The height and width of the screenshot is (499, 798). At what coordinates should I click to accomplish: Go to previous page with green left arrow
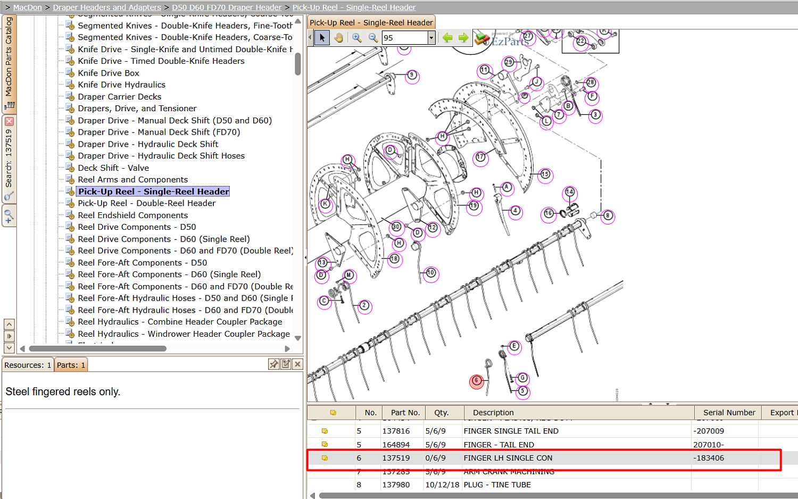click(x=447, y=38)
